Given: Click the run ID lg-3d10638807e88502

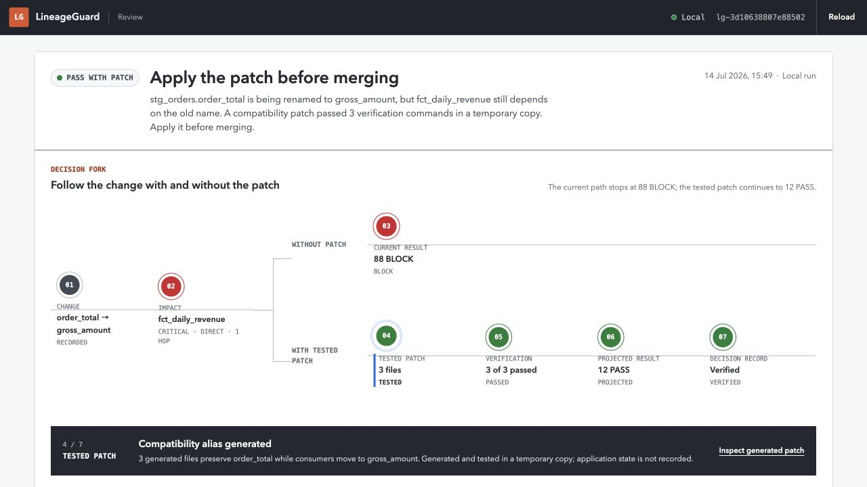Looking at the screenshot, I should click(x=761, y=17).
